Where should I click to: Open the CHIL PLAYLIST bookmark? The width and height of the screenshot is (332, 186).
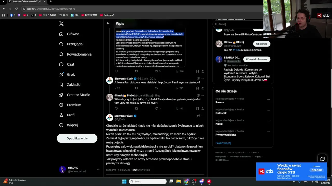[47, 15]
